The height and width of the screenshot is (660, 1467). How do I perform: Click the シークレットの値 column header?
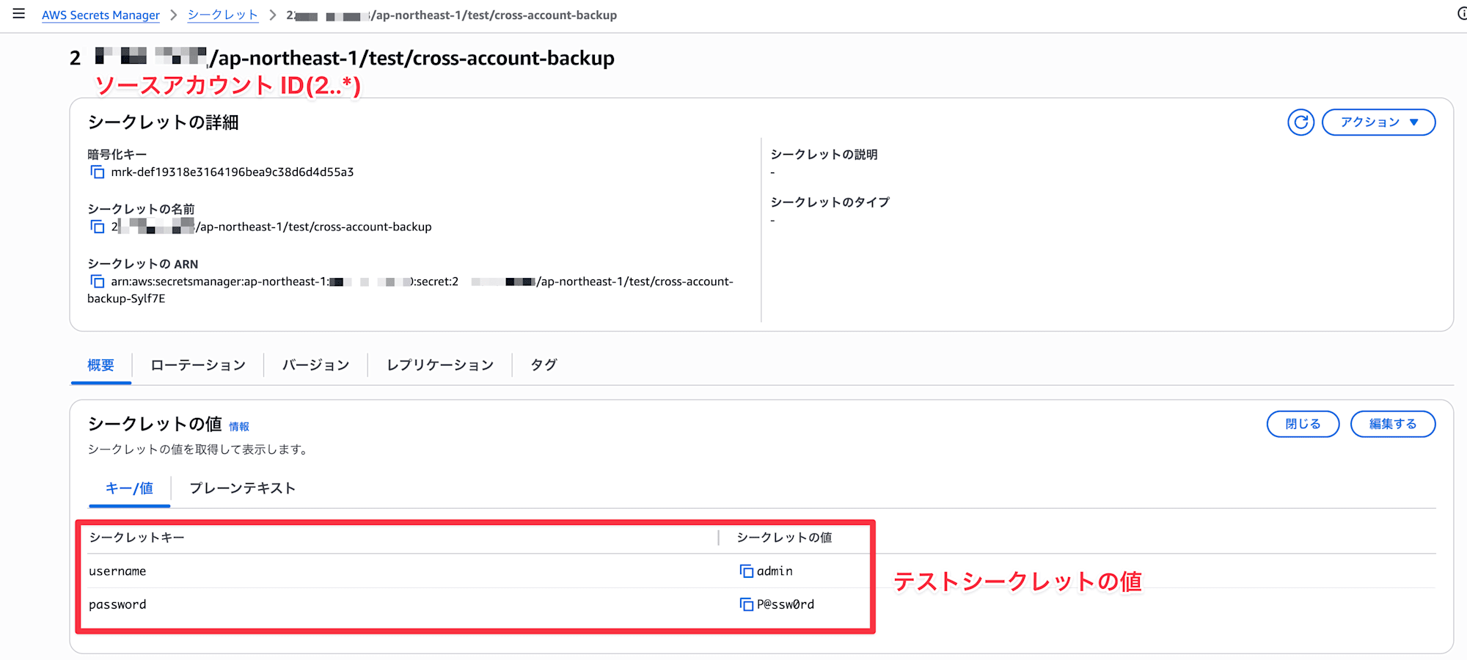click(x=784, y=538)
